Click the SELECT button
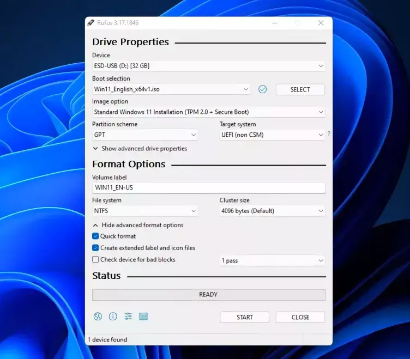Image resolution: width=410 pixels, height=359 pixels. (300, 90)
